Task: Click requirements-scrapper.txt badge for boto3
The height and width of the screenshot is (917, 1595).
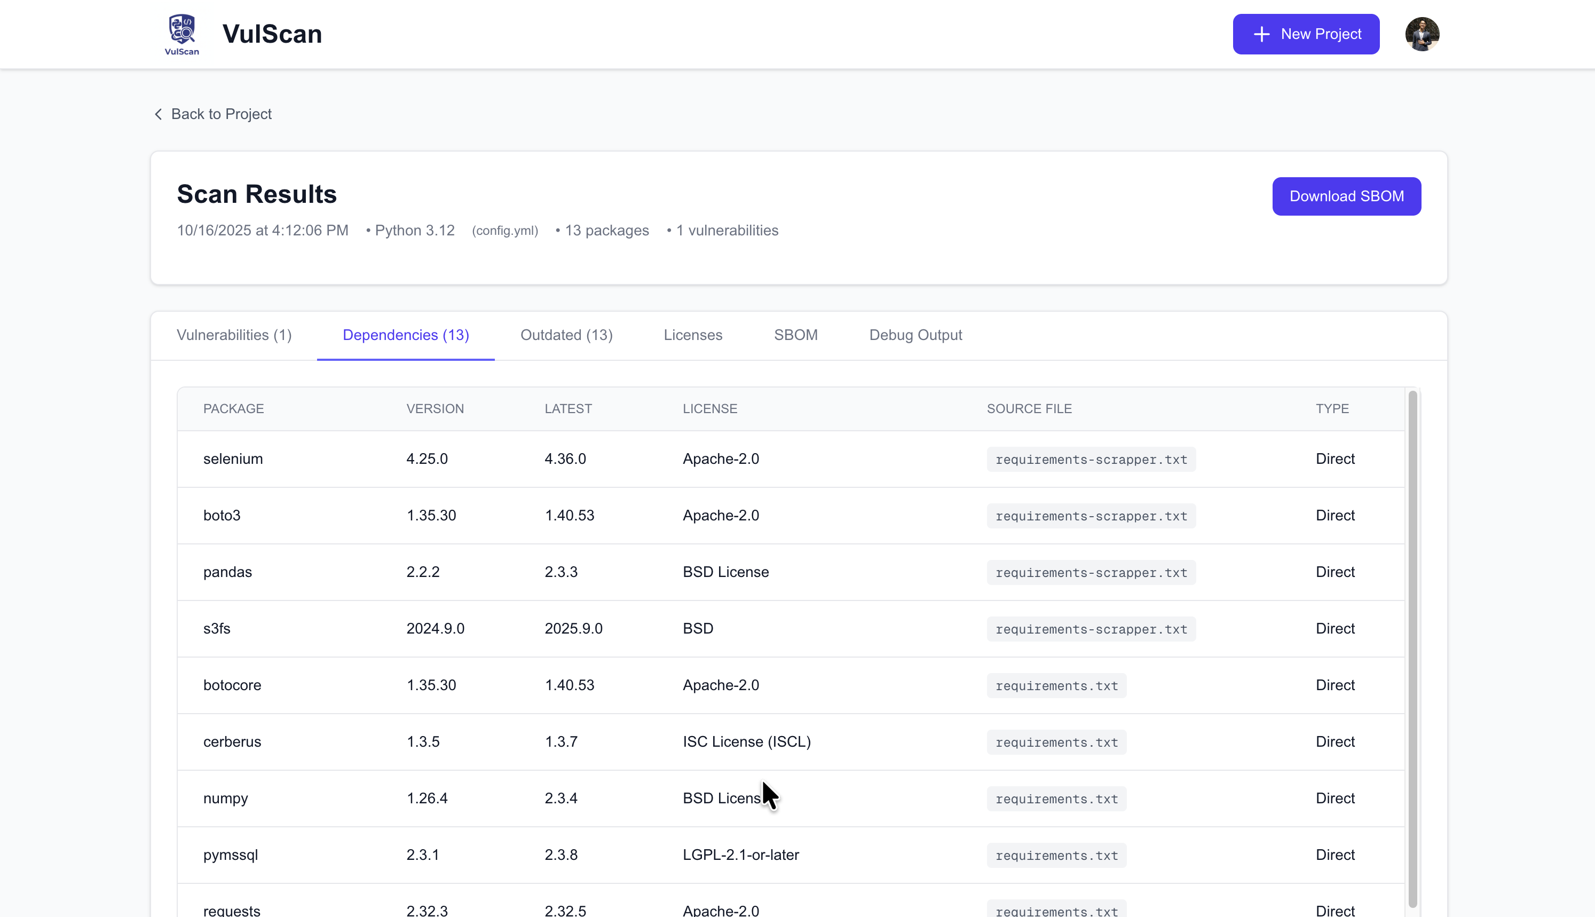Action: point(1091,516)
